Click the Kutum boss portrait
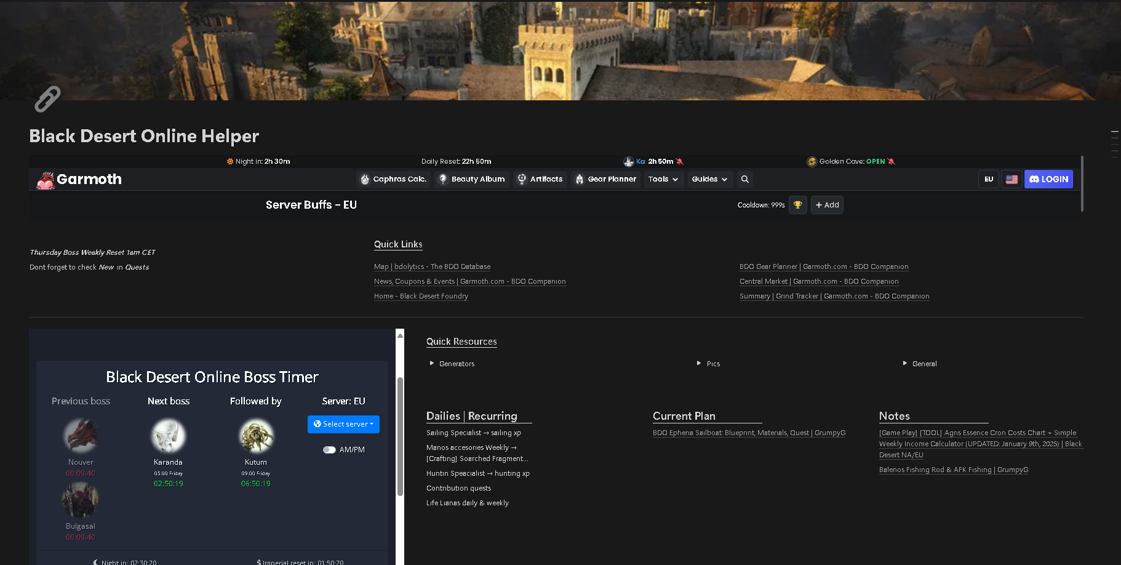The height and width of the screenshot is (565, 1121). coord(256,436)
